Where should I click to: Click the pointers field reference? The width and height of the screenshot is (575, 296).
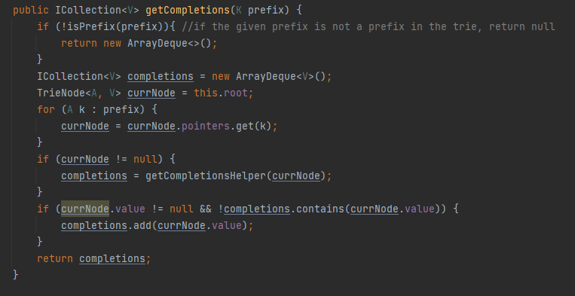205,126
